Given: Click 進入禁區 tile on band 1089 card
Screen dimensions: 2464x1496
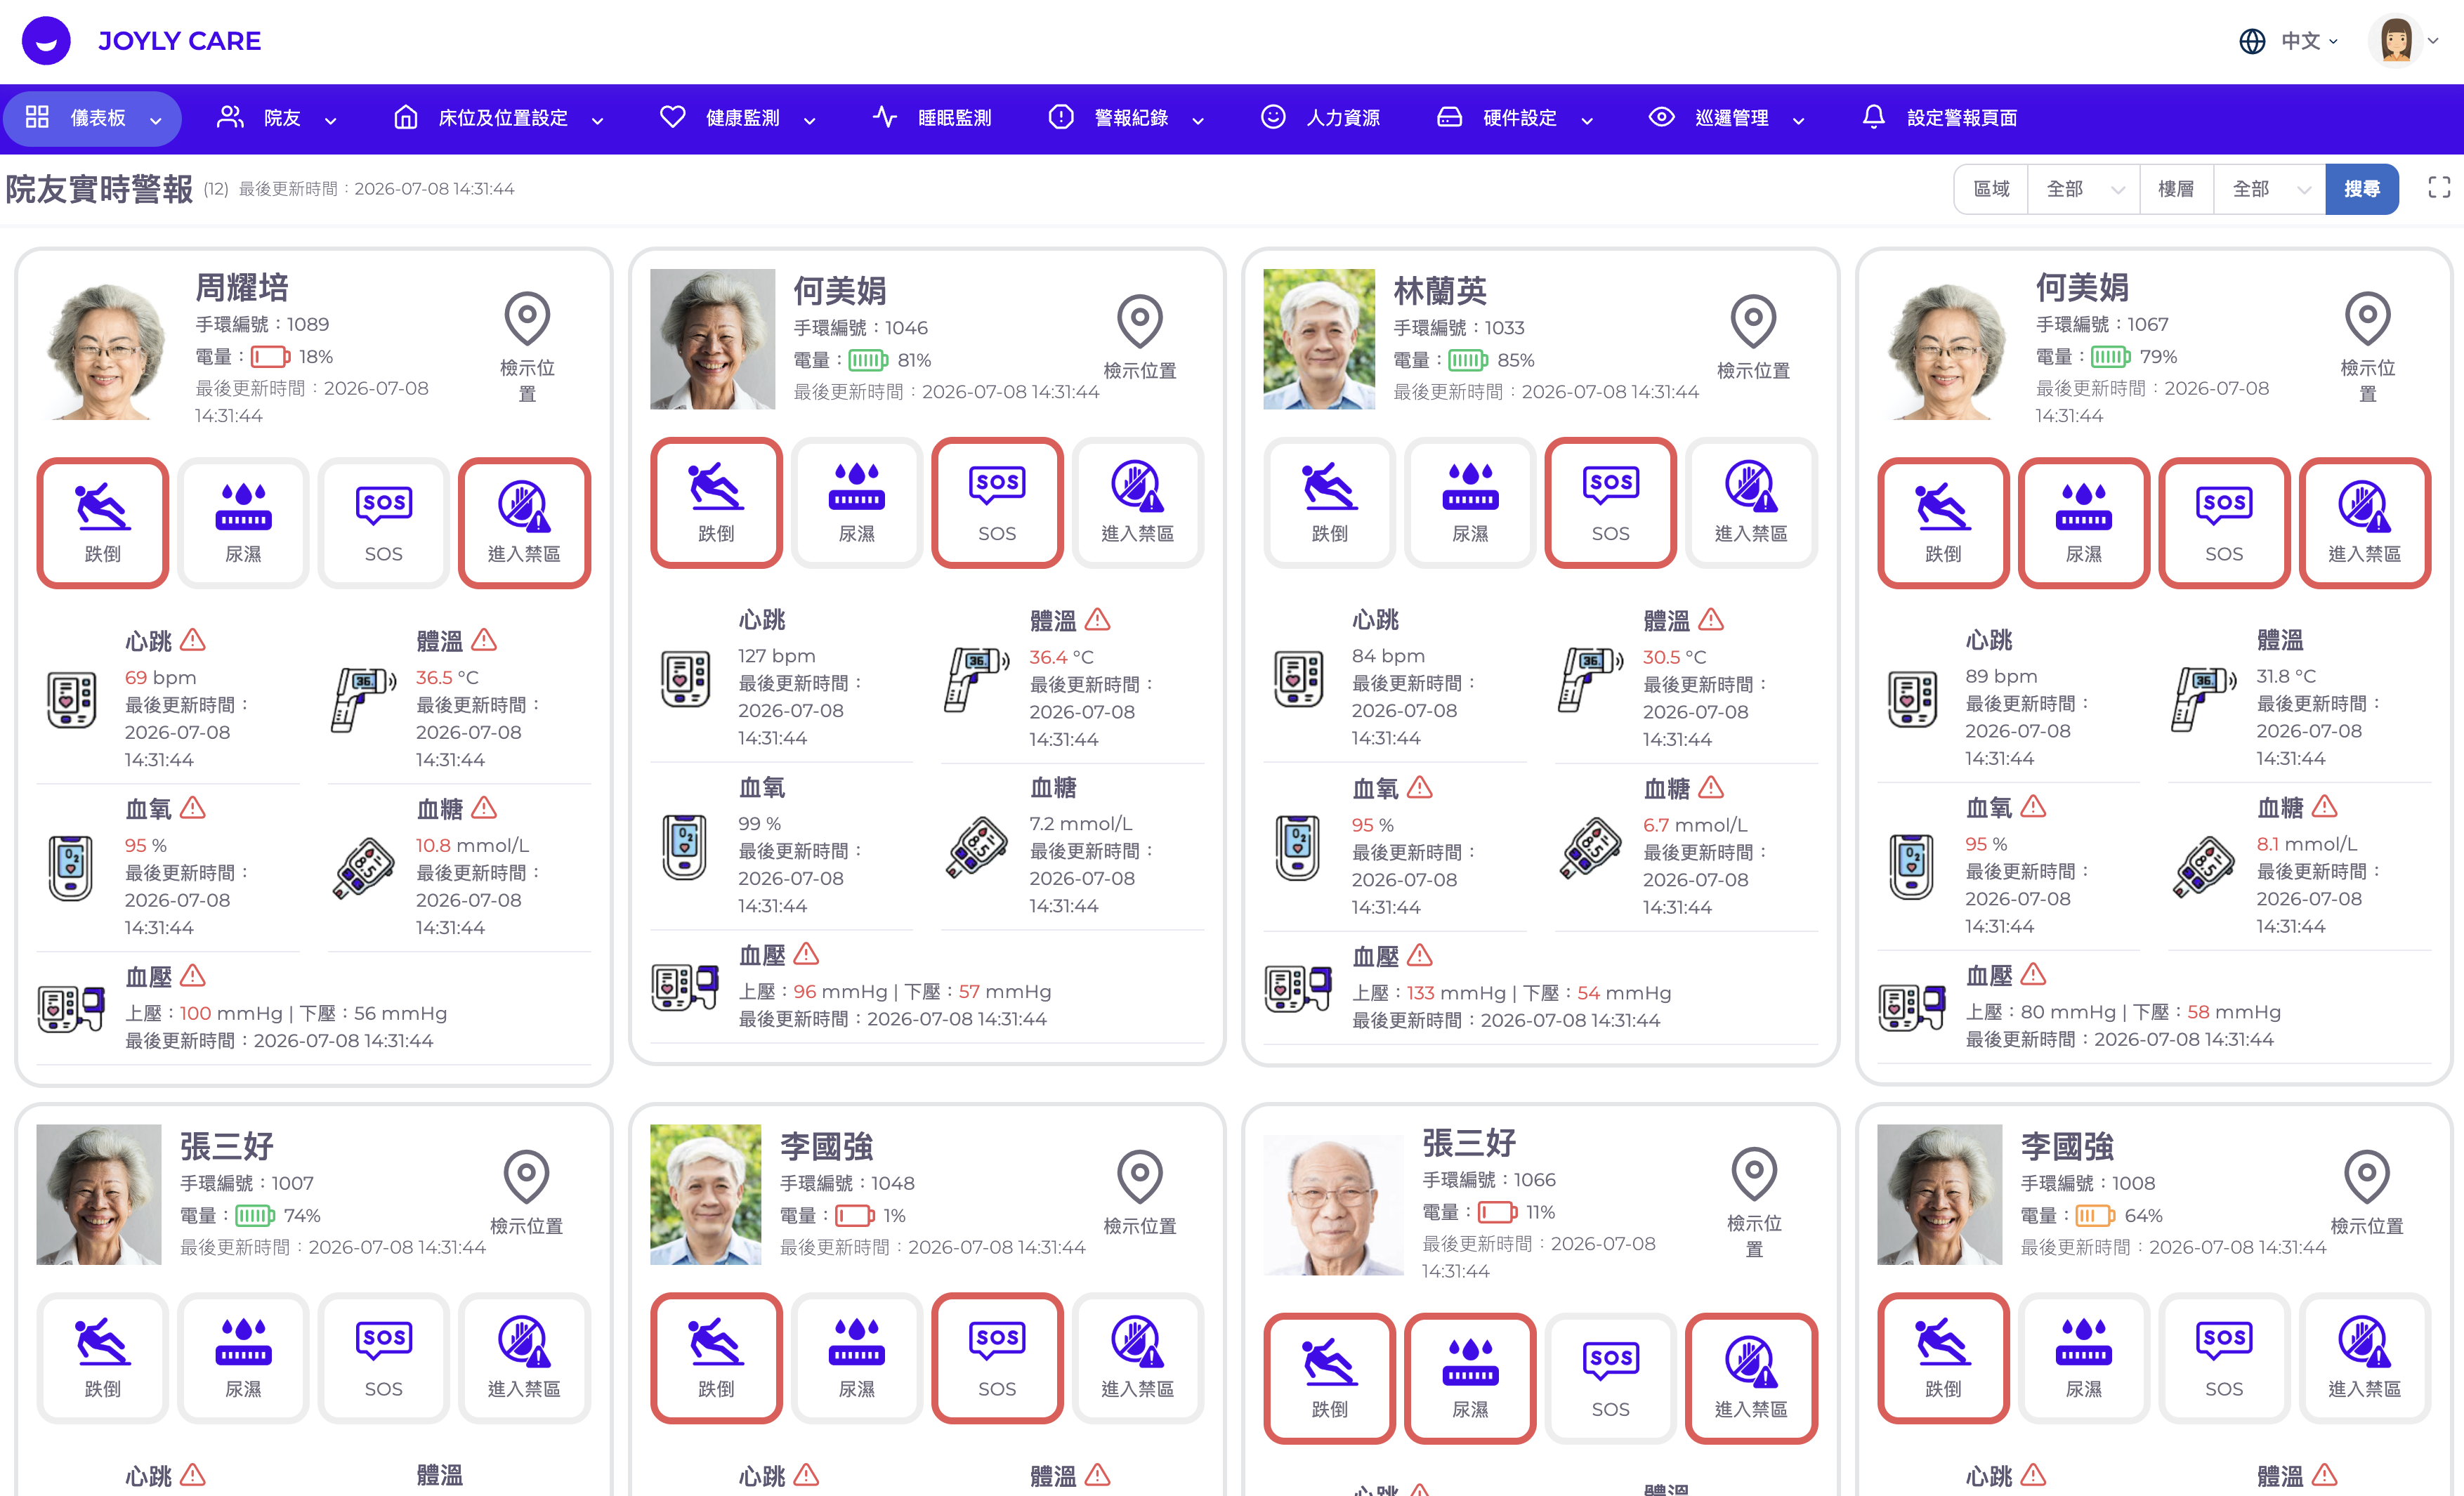Looking at the screenshot, I should tap(524, 523).
